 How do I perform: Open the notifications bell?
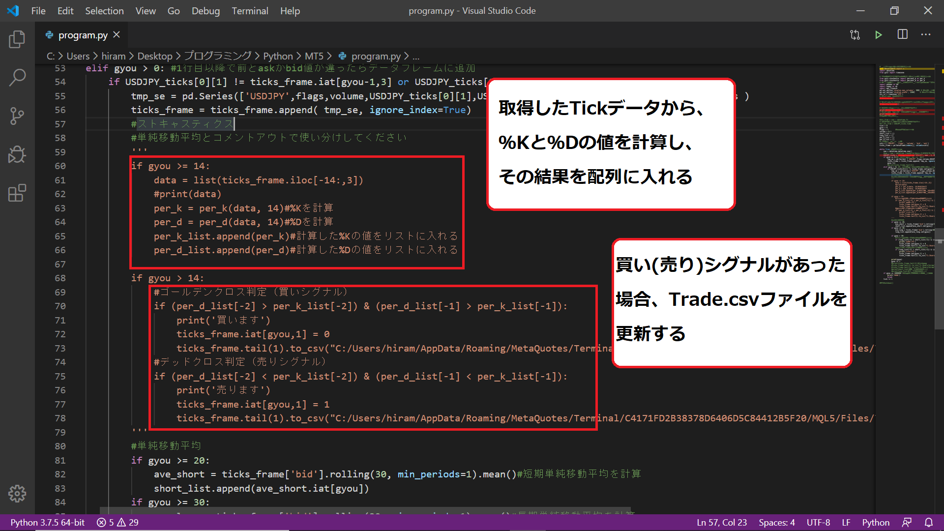[x=928, y=522]
